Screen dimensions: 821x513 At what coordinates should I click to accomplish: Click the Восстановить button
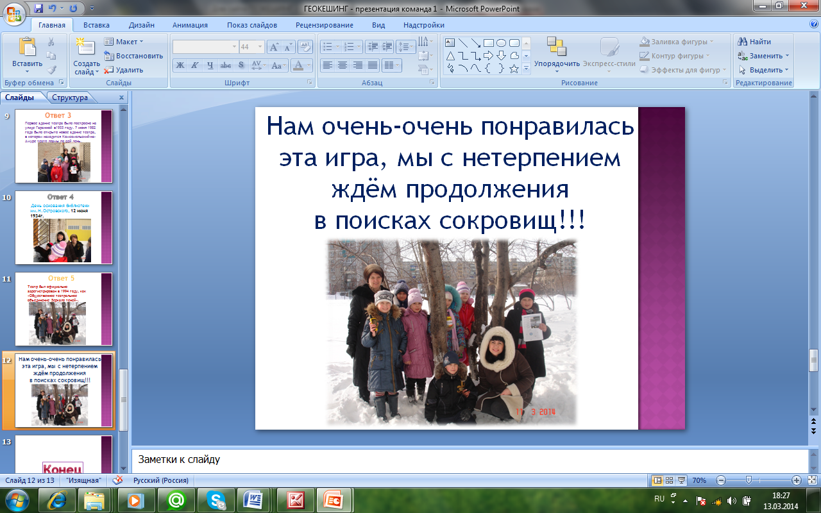pyautogui.click(x=133, y=56)
